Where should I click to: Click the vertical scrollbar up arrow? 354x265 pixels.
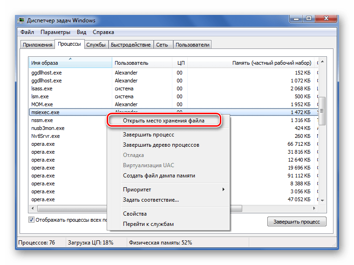(322, 62)
